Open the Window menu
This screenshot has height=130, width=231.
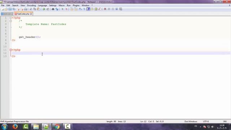(86, 5)
